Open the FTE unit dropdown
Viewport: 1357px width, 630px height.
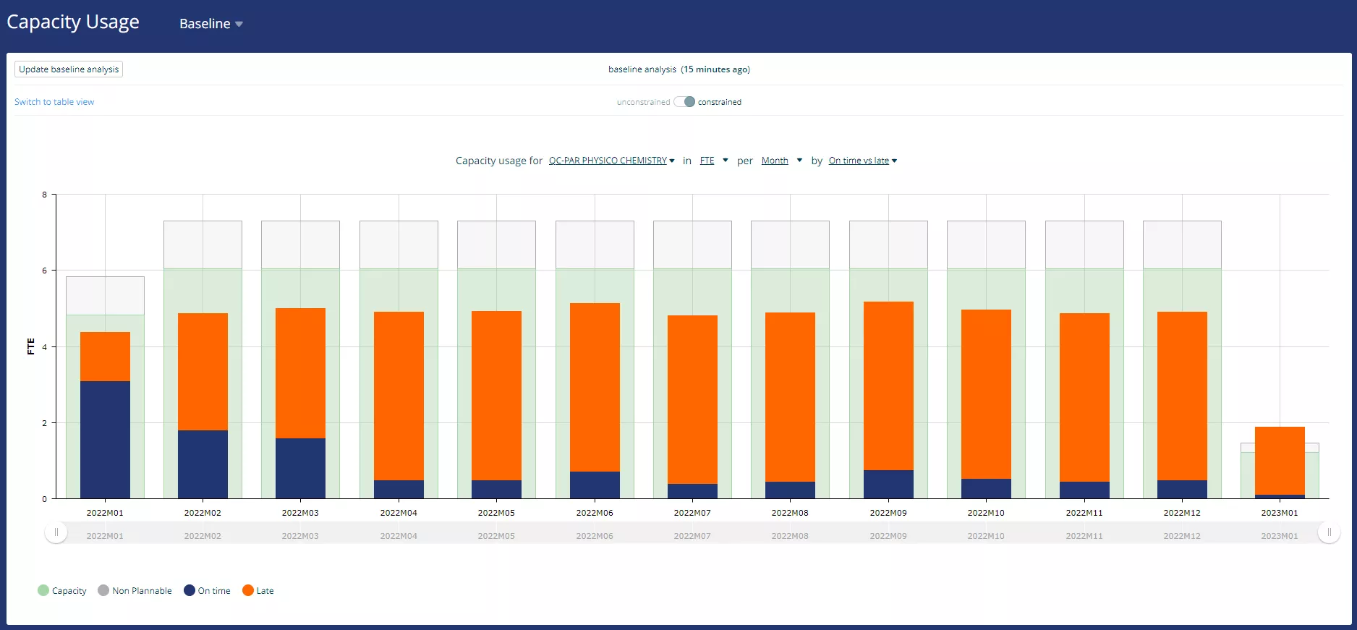pyautogui.click(x=714, y=161)
